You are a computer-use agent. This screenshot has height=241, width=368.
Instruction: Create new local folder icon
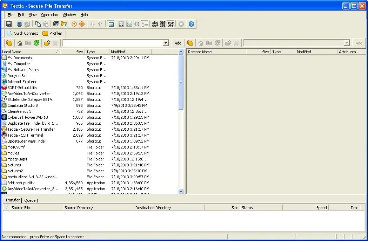tap(47, 43)
